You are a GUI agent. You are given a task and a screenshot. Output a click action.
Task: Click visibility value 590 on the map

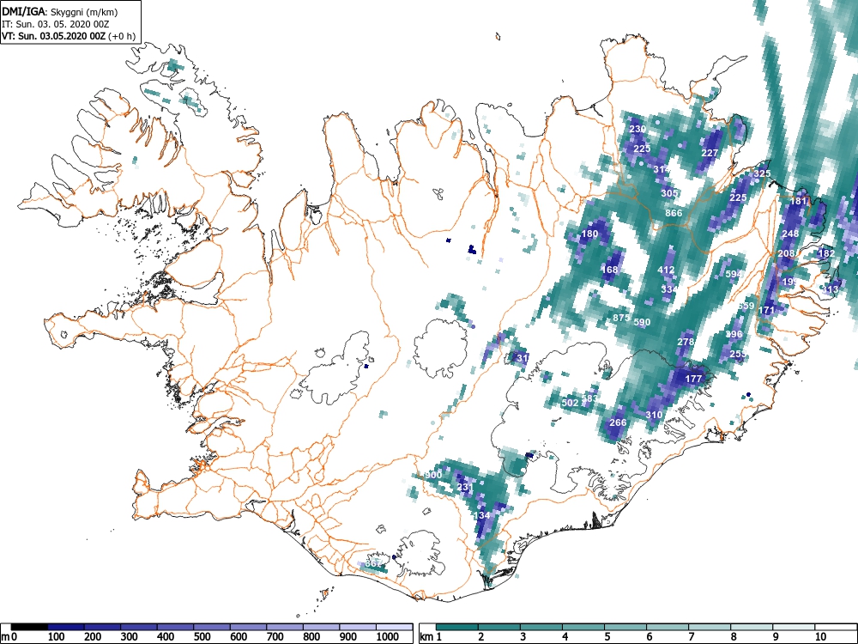642,322
